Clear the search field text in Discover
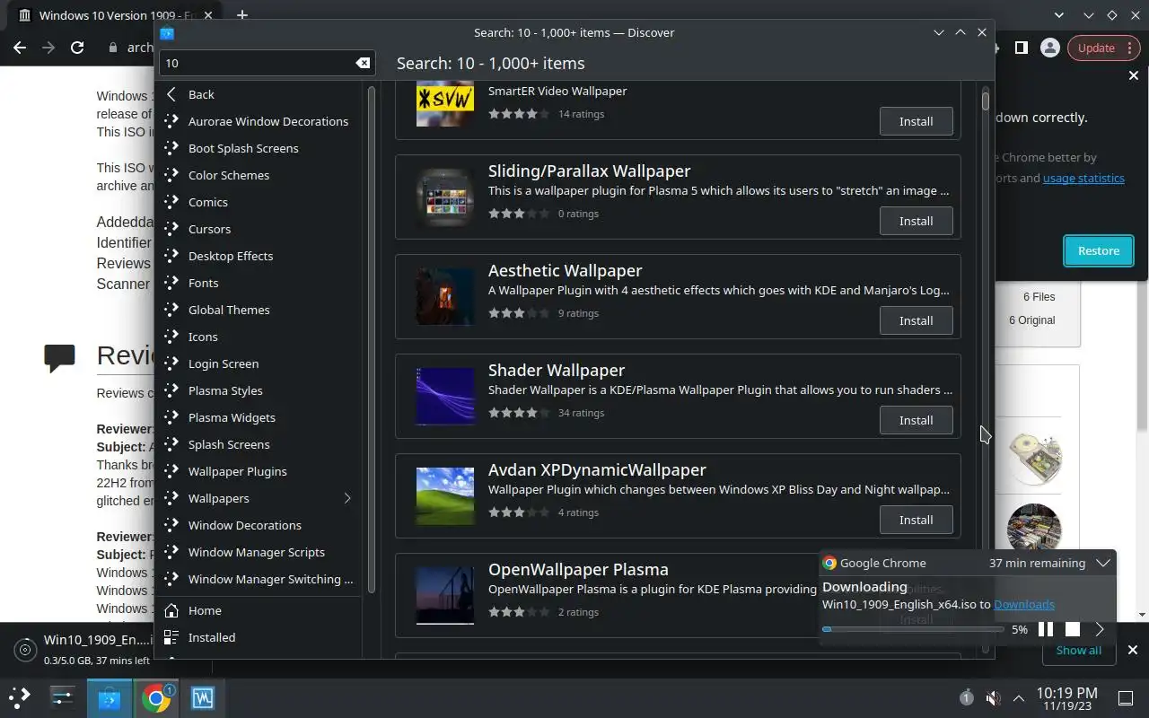This screenshot has height=718, width=1149. click(363, 63)
